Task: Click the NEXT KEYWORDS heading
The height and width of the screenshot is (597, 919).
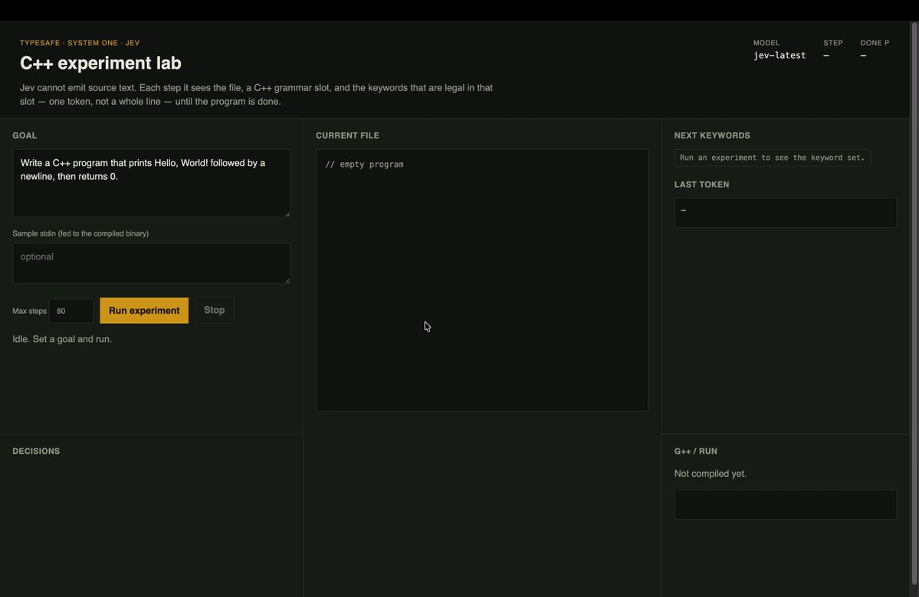Action: click(x=712, y=135)
